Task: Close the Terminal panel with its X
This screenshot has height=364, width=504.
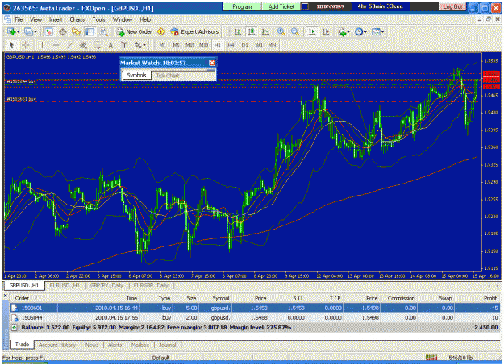Action: (5, 295)
